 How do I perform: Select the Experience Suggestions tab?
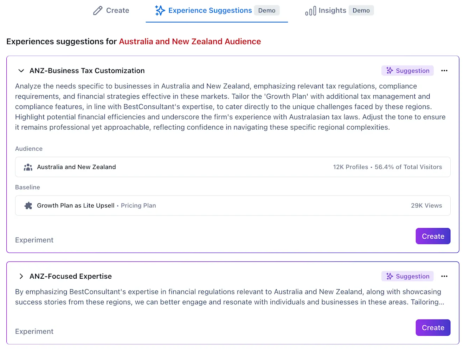coord(217,11)
